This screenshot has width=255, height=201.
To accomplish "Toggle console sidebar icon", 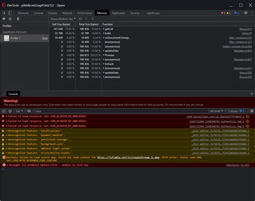I will pos(4,111).
